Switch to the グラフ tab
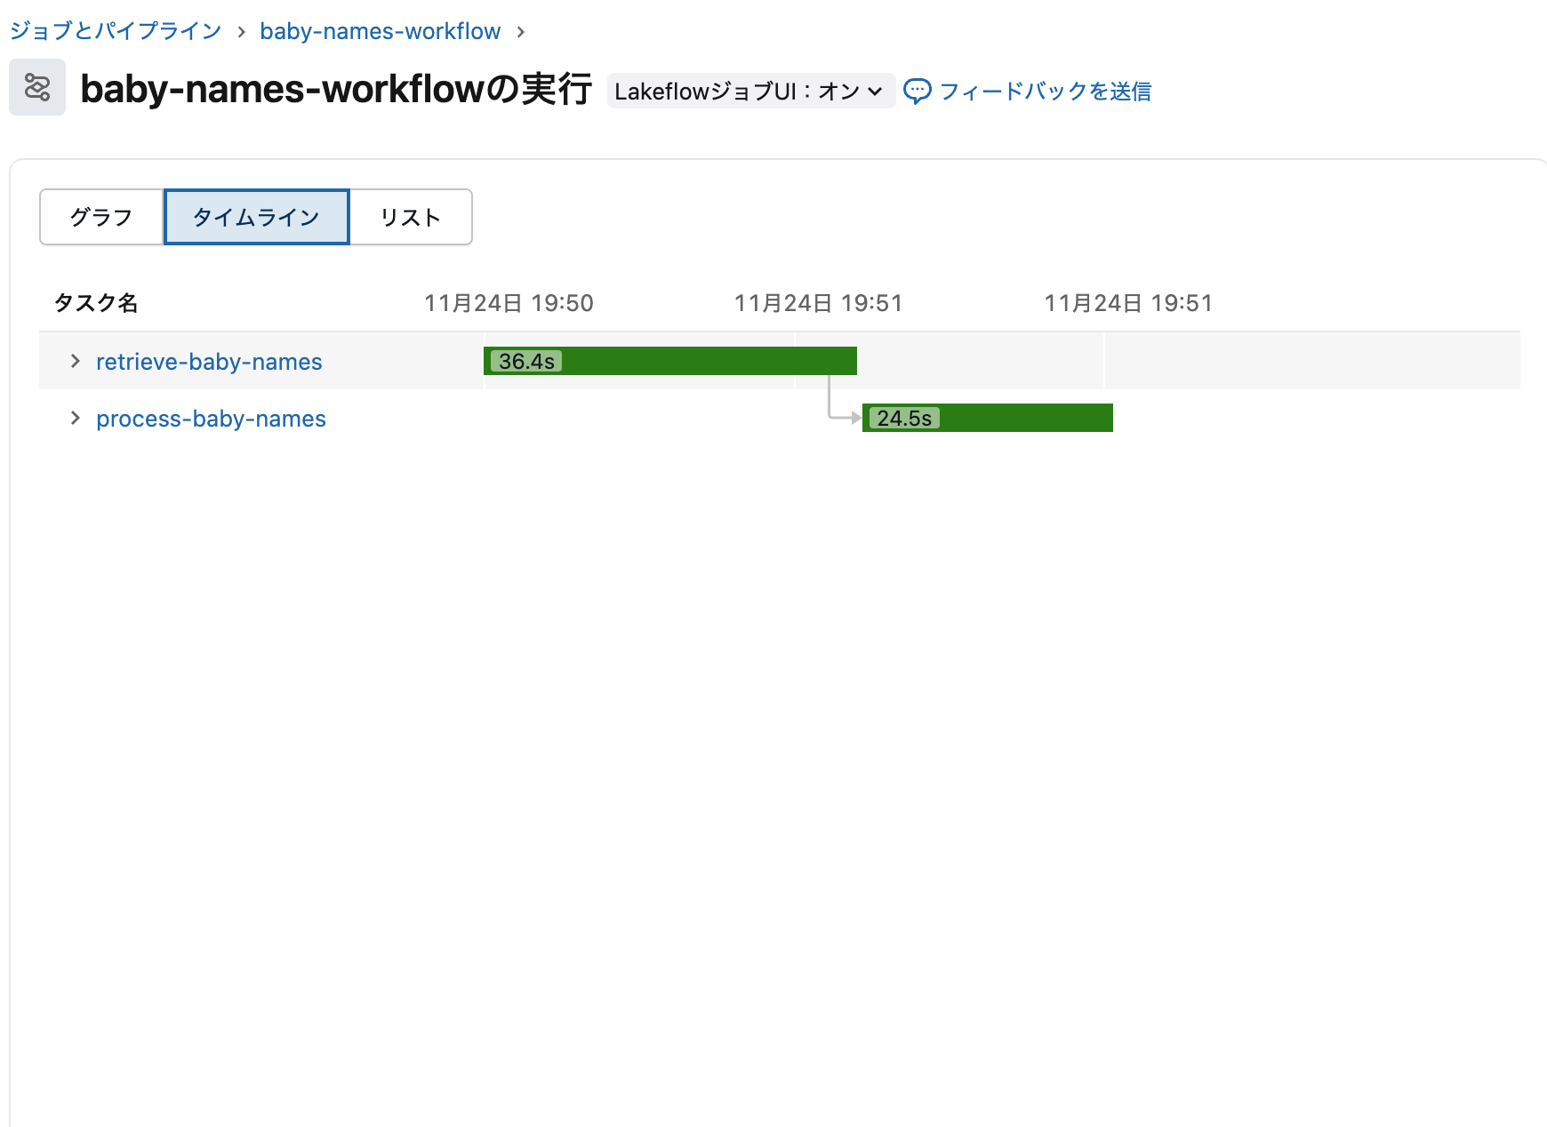Screen dimensions: 1547x1127 (x=101, y=216)
